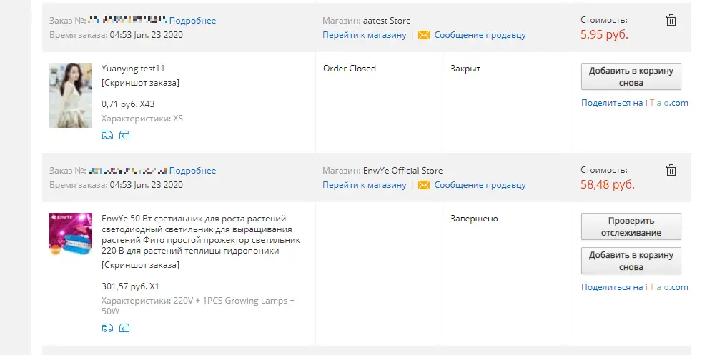Click envelope icon for EnwYe store seller
This screenshot has width=702, height=355.
click(x=423, y=185)
